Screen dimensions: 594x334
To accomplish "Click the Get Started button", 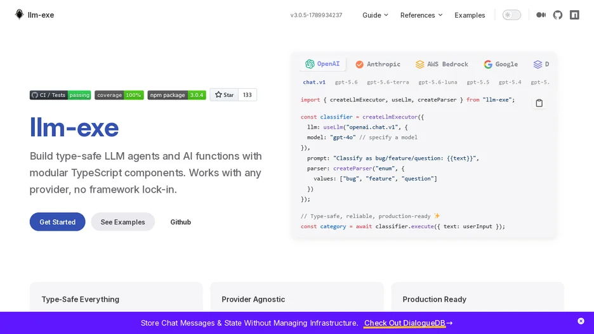I will click(x=58, y=222).
